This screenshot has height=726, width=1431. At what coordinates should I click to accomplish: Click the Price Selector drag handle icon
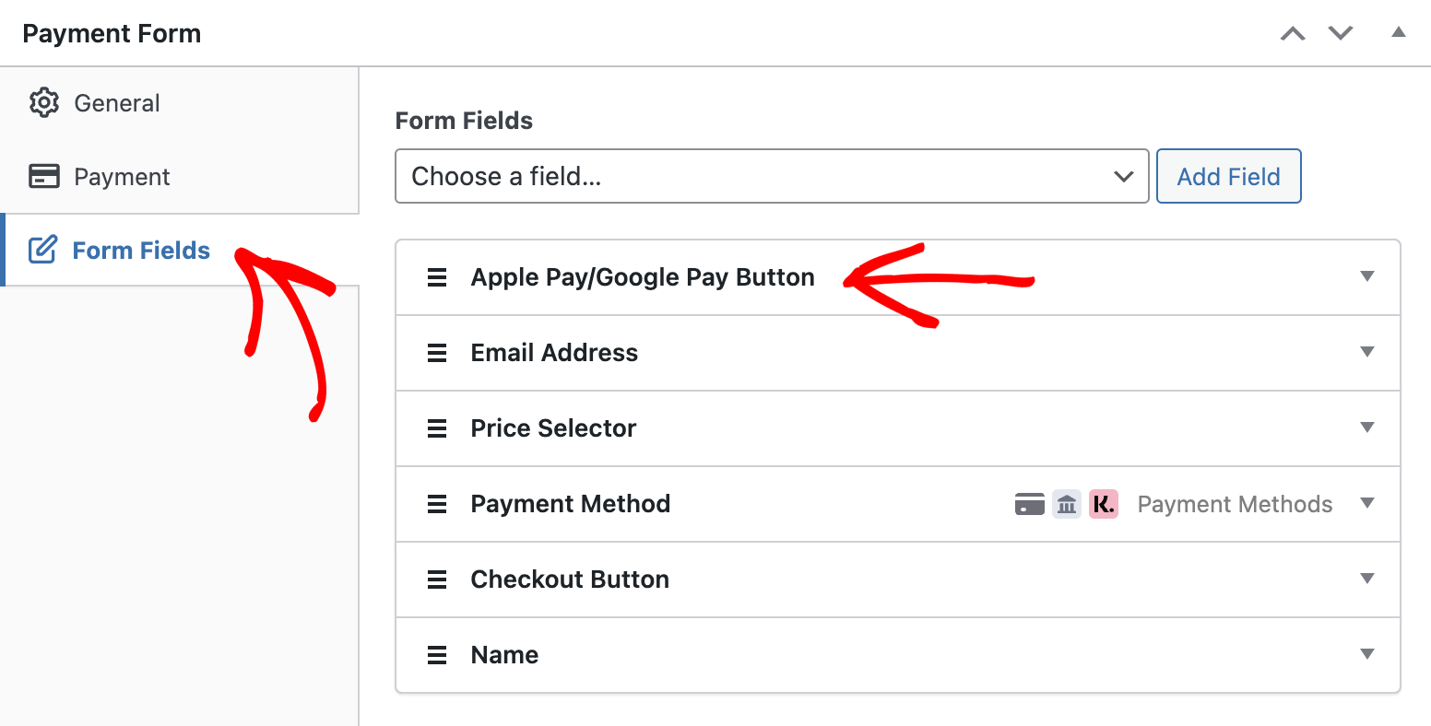point(437,428)
